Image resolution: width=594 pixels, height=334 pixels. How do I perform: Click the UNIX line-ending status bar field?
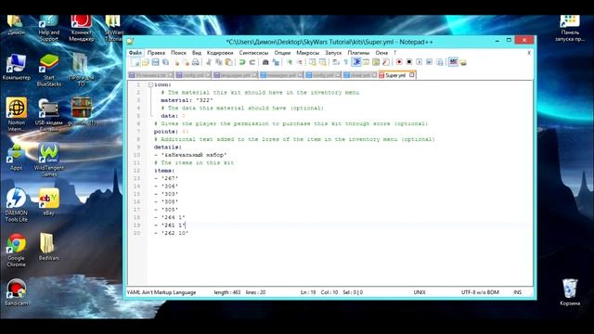pyautogui.click(x=420, y=292)
